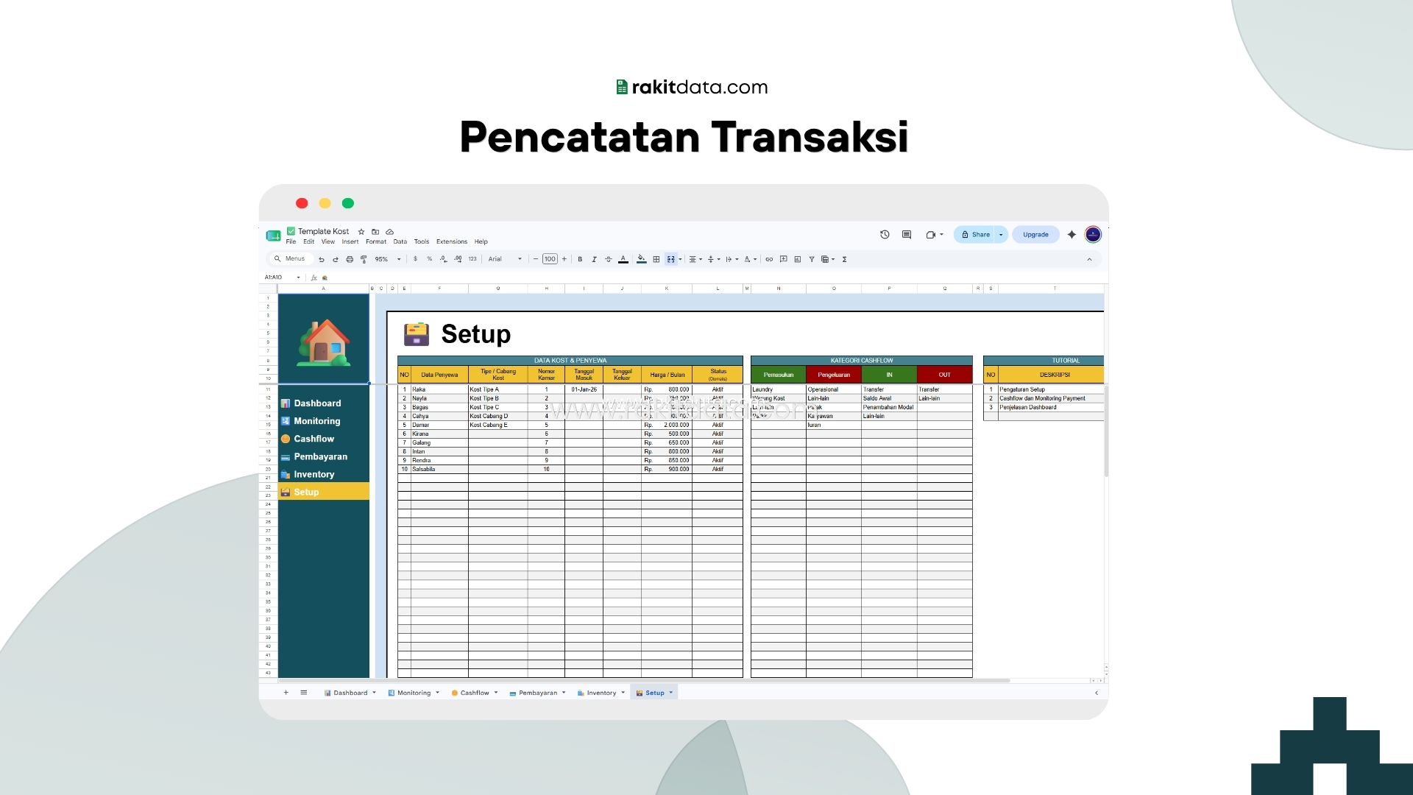Image resolution: width=1413 pixels, height=795 pixels.
Task: Create a filter
Action: coord(812,259)
